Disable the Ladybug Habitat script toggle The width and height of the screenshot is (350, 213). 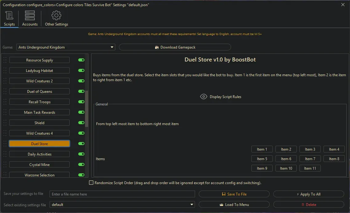click(x=81, y=71)
